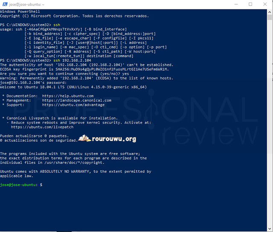Screen dimensions: 273x232
Task: Click the 'Windows PowerShell' header line
Action: click(20, 11)
